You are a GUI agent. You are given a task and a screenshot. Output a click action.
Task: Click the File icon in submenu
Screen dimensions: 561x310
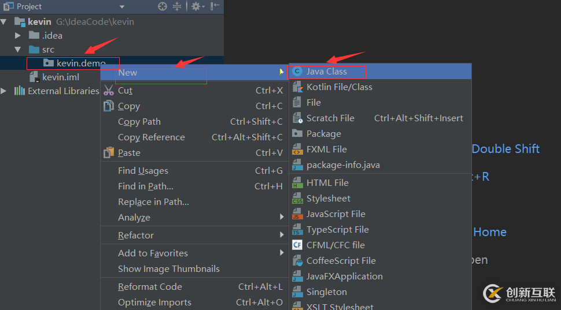click(297, 103)
